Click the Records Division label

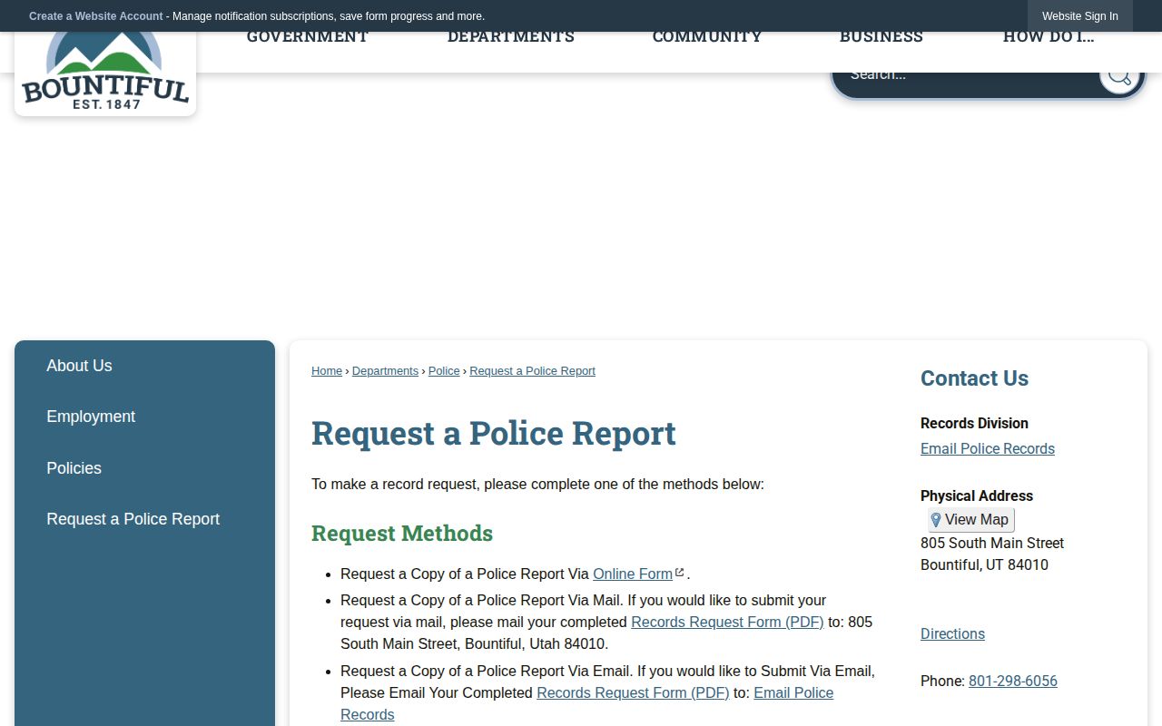click(x=974, y=423)
